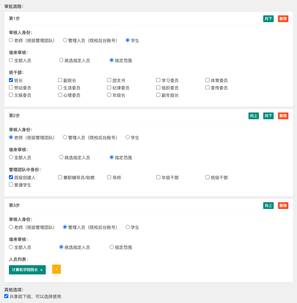Move step 3 up with 向上 button
Image resolution: width=297 pixels, height=303 pixels.
tap(268, 206)
